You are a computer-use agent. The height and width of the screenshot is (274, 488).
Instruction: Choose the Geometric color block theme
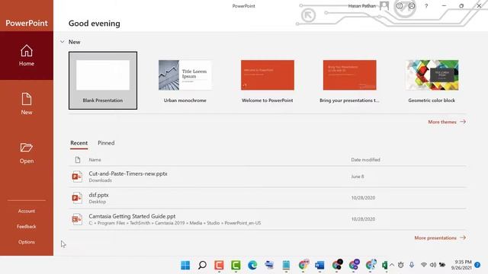(432, 81)
